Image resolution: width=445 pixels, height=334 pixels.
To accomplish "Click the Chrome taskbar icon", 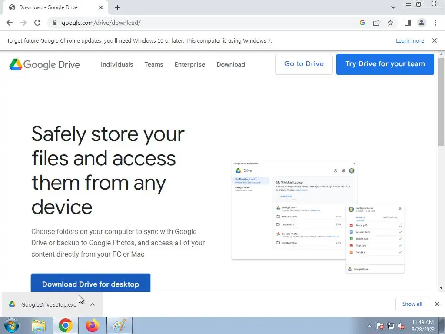I will pyautogui.click(x=66, y=325).
